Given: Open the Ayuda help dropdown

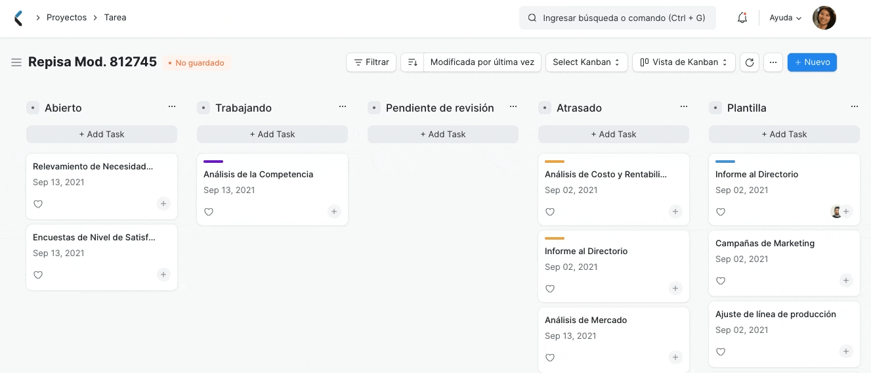Looking at the screenshot, I should tap(786, 18).
